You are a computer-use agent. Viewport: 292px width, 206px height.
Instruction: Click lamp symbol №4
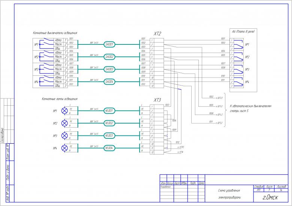point(64,148)
